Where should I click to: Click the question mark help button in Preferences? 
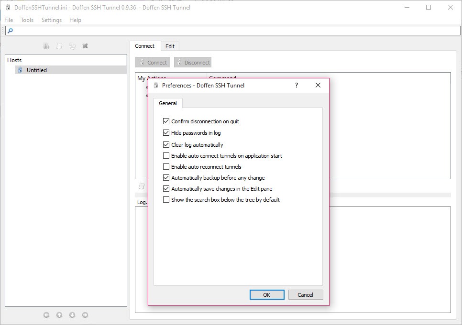coord(297,85)
